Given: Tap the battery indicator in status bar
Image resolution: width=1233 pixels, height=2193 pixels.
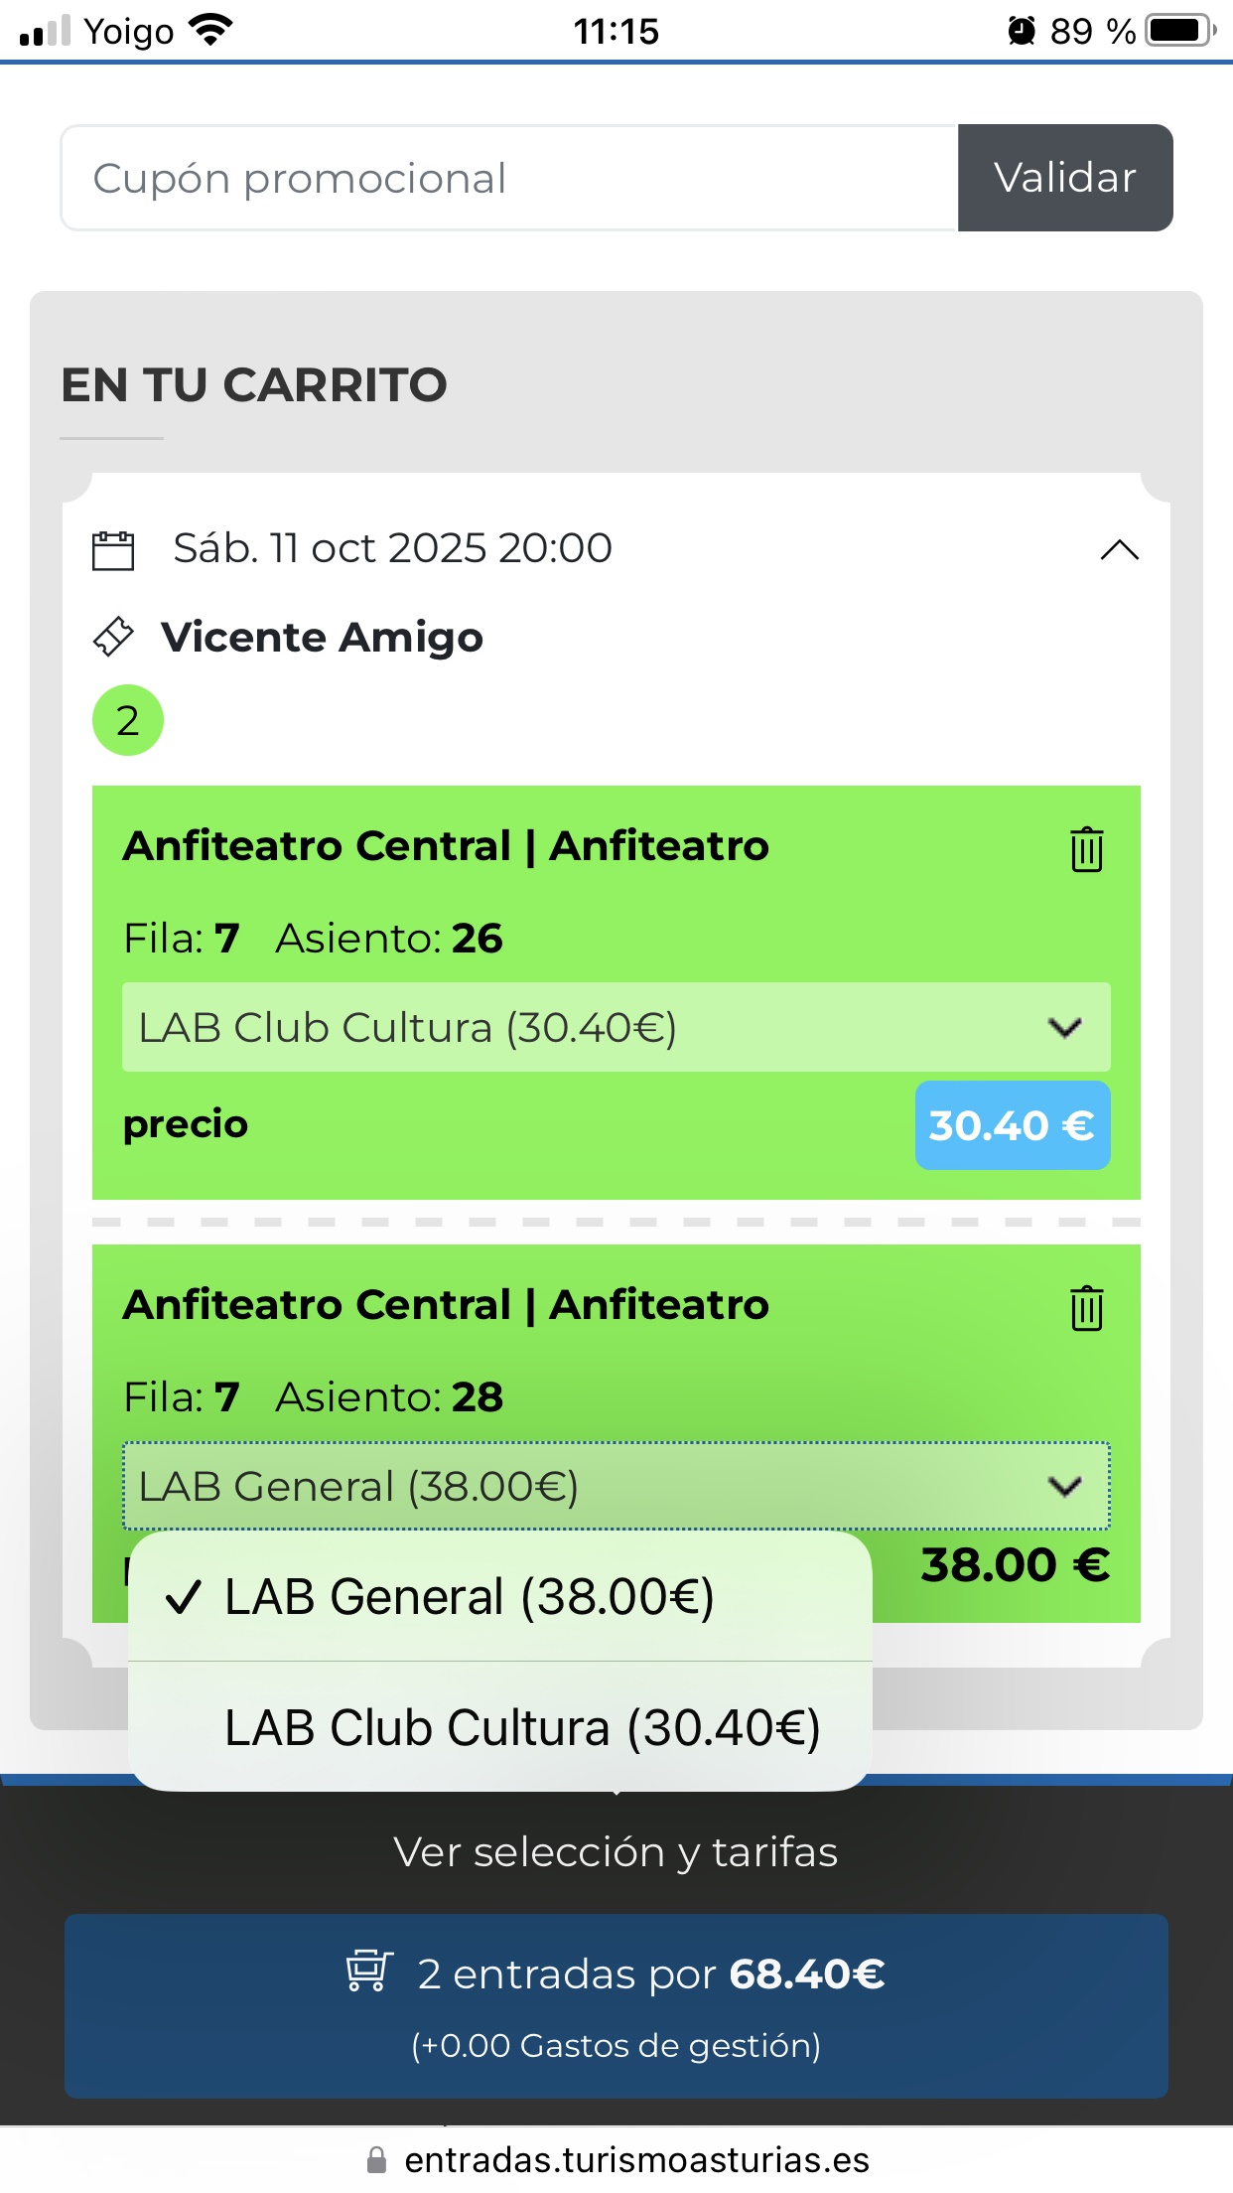Looking at the screenshot, I should click(1179, 31).
